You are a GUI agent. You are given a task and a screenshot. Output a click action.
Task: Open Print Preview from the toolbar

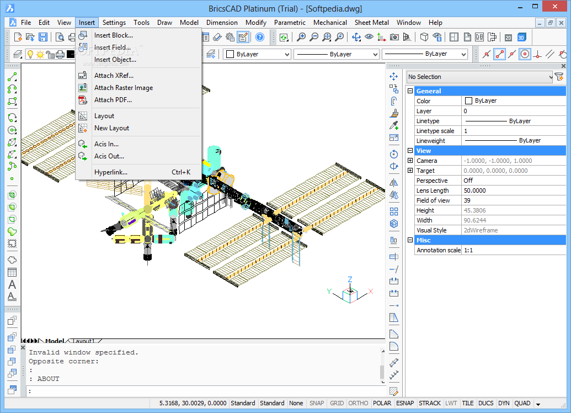60,37
